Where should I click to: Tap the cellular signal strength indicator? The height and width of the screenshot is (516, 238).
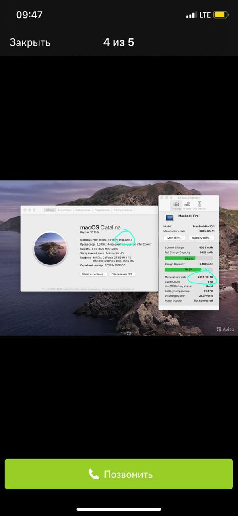tap(191, 15)
